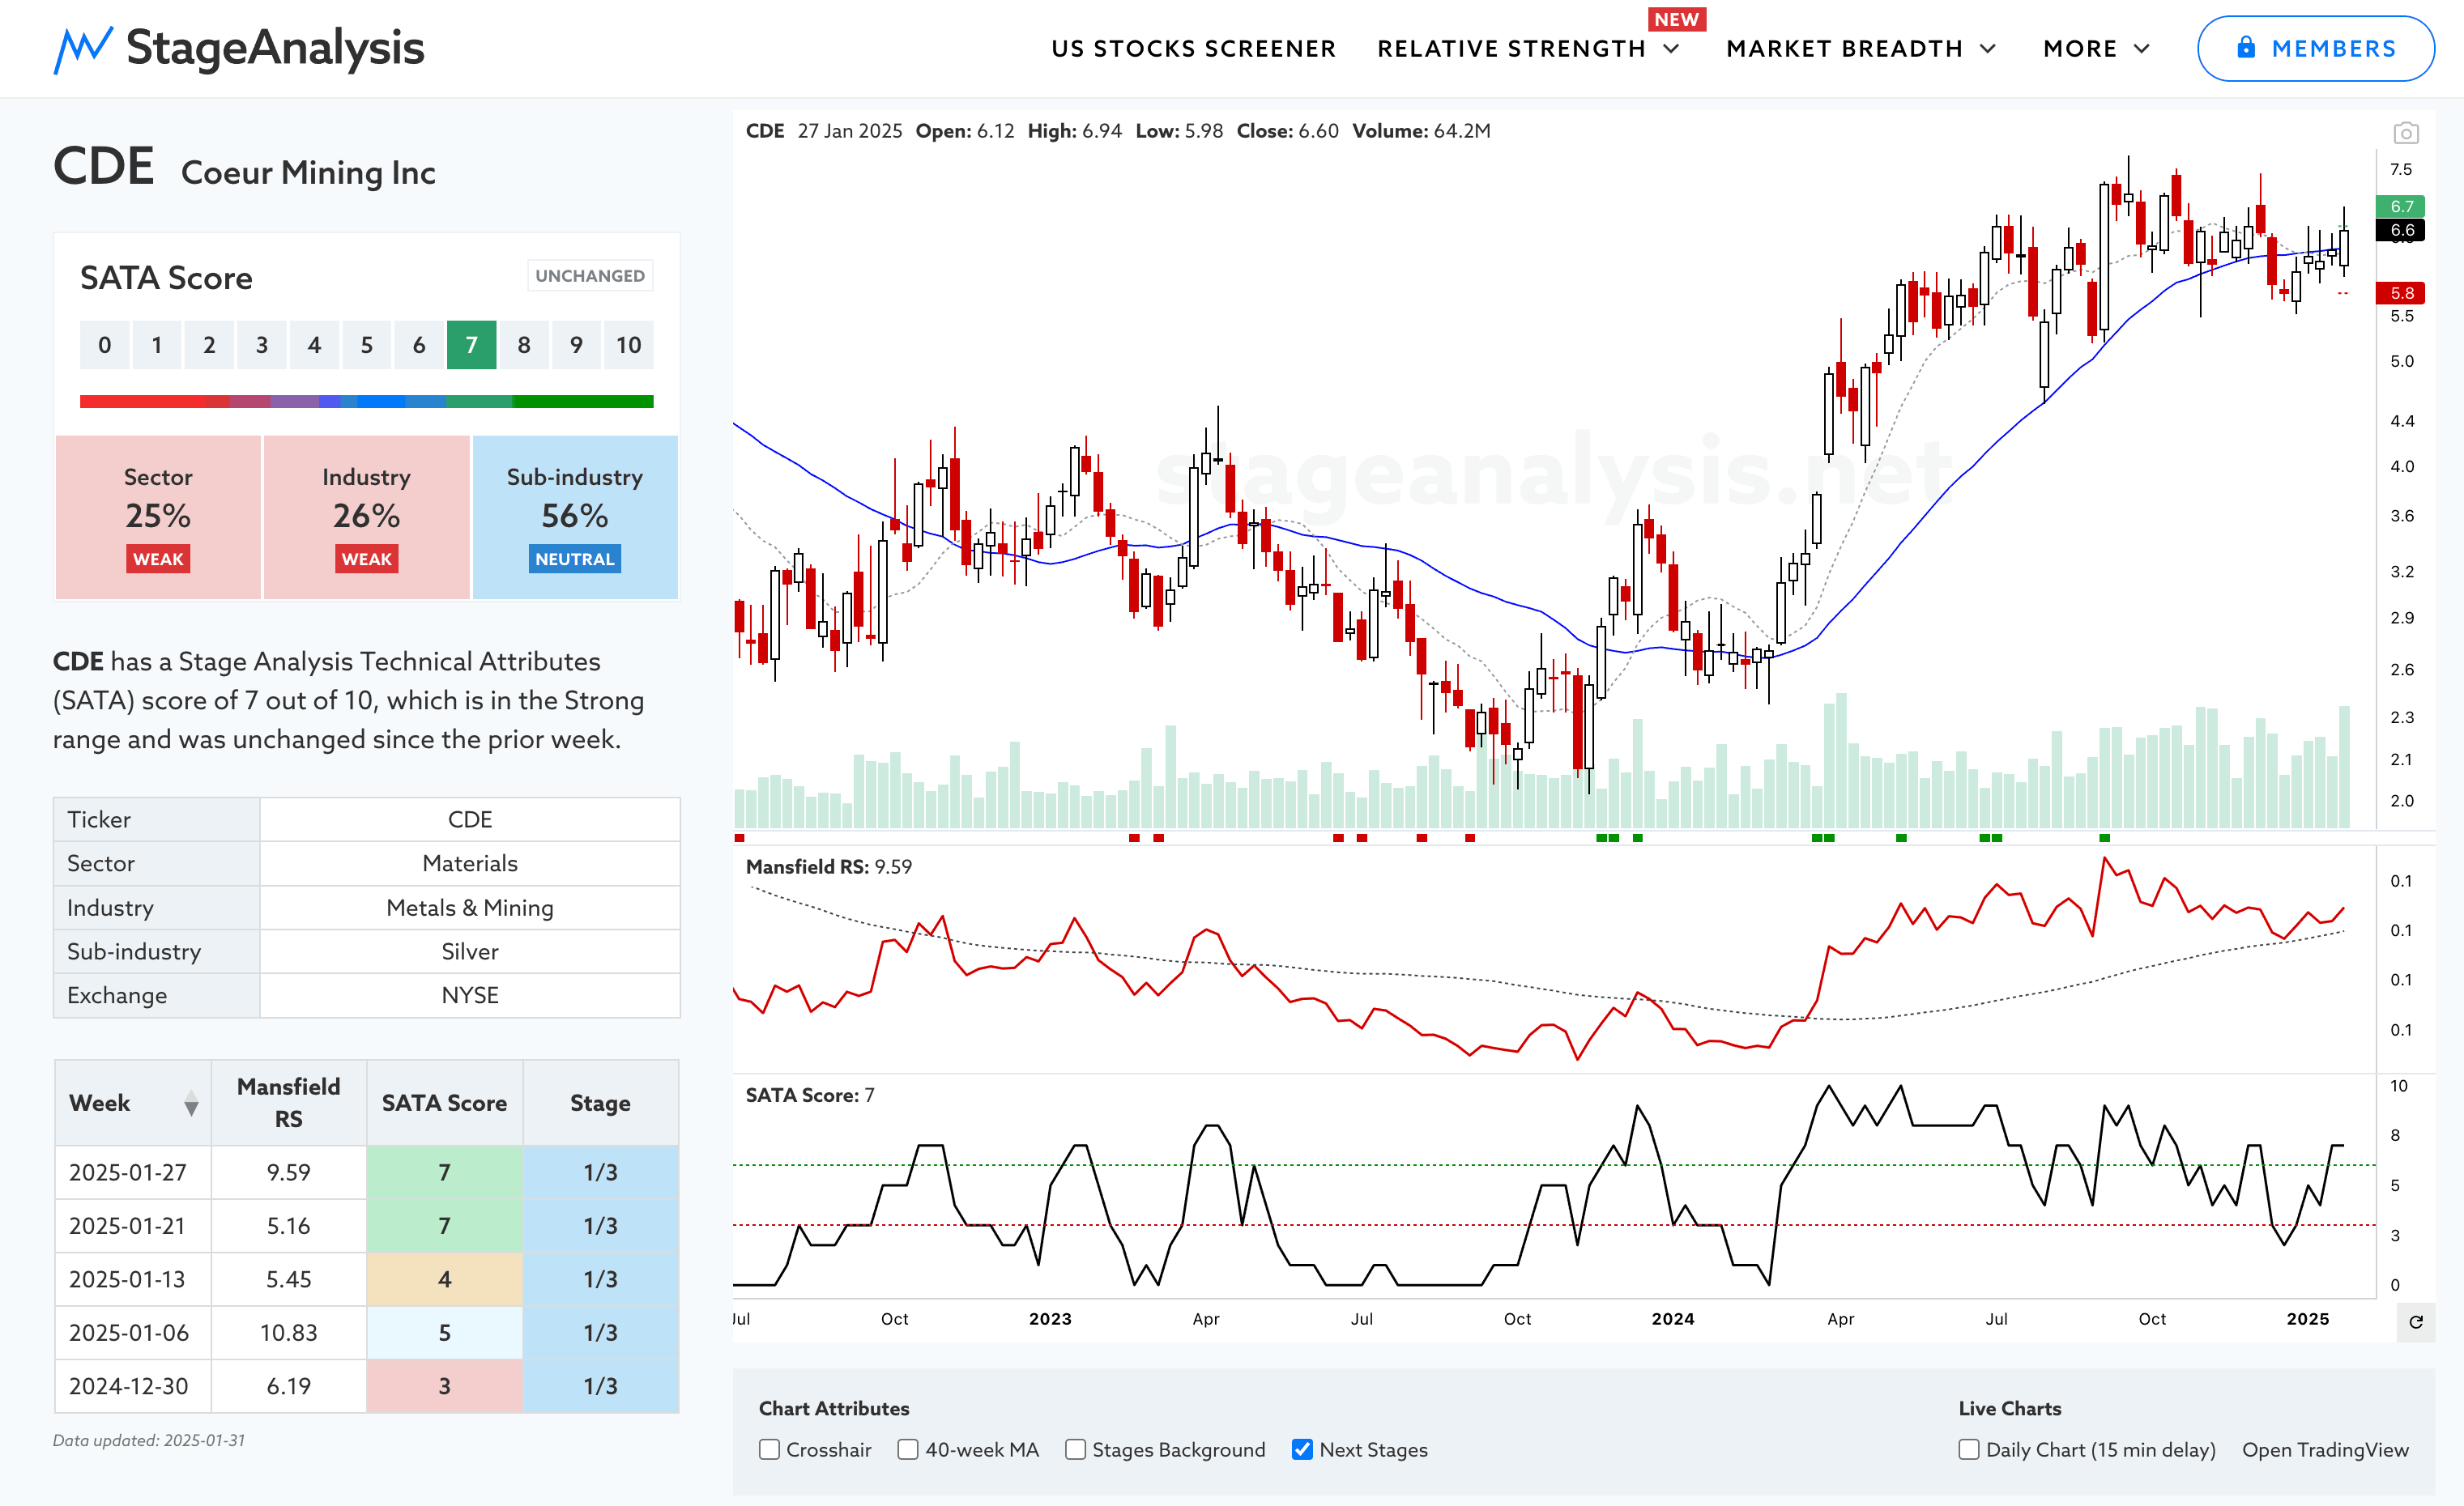Click the Data updated 2025-01-31 note
This screenshot has height=1506, width=2464.
(149, 1440)
